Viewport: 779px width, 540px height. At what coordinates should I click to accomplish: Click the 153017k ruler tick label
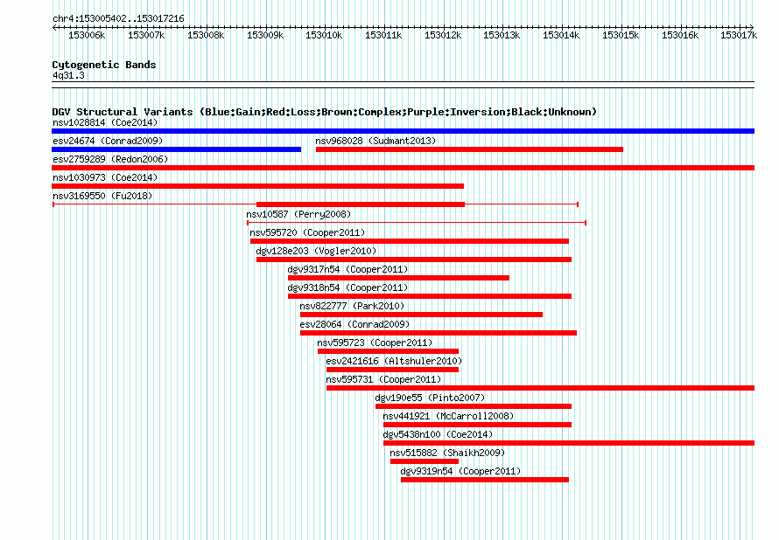coord(739,35)
